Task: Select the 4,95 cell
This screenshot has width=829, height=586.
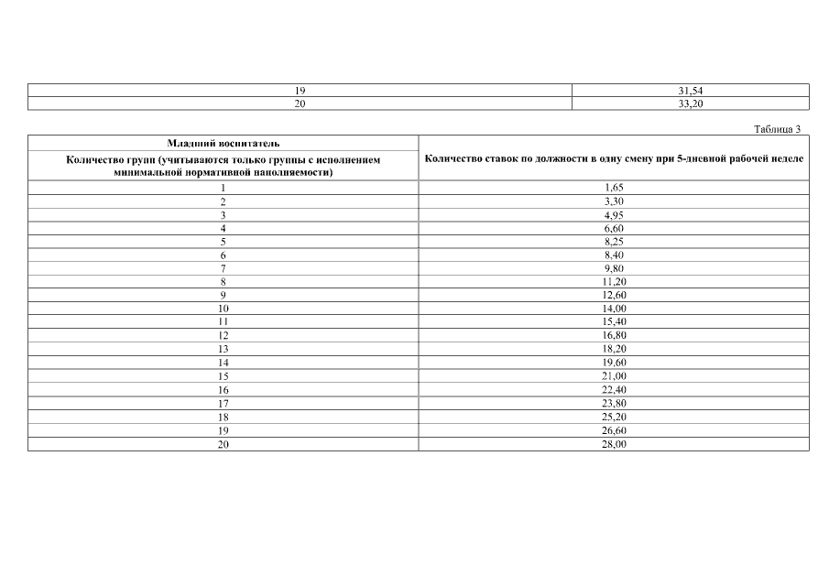Action: pos(614,214)
